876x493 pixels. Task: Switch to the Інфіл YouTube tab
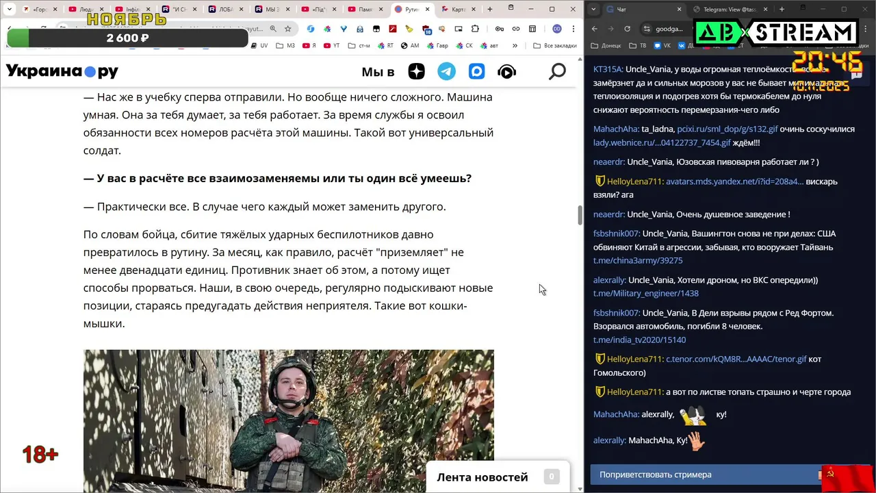(131, 10)
